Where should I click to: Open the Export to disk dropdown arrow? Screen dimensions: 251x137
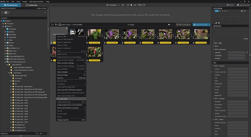[210, 25]
